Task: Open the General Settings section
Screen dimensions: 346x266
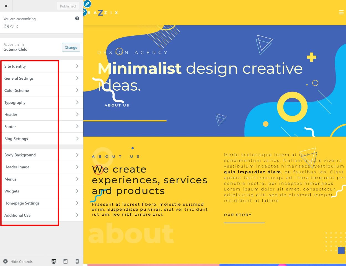Action: click(x=42, y=78)
